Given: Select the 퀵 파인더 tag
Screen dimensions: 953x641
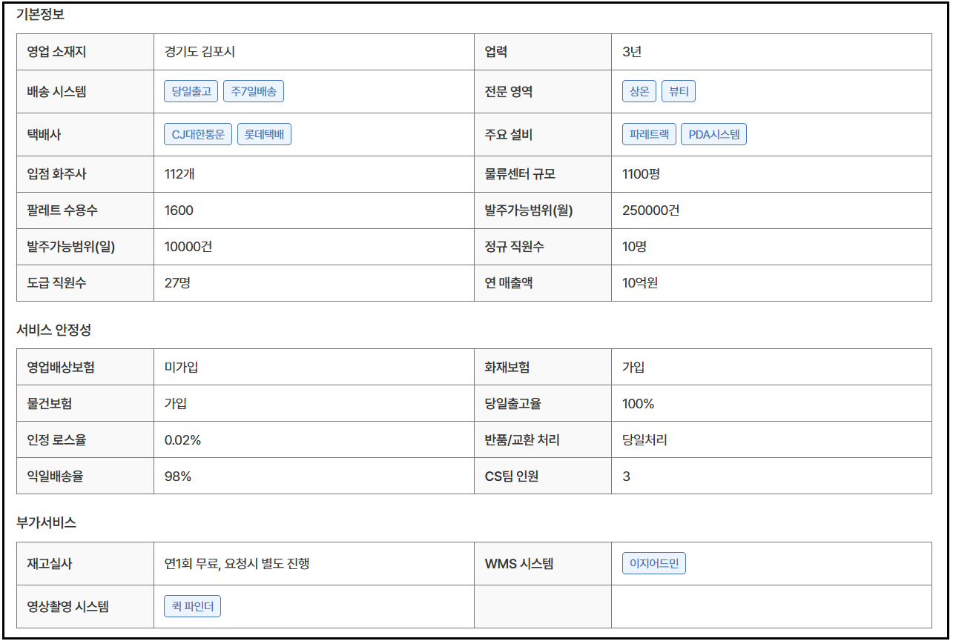Looking at the screenshot, I should pos(192,606).
